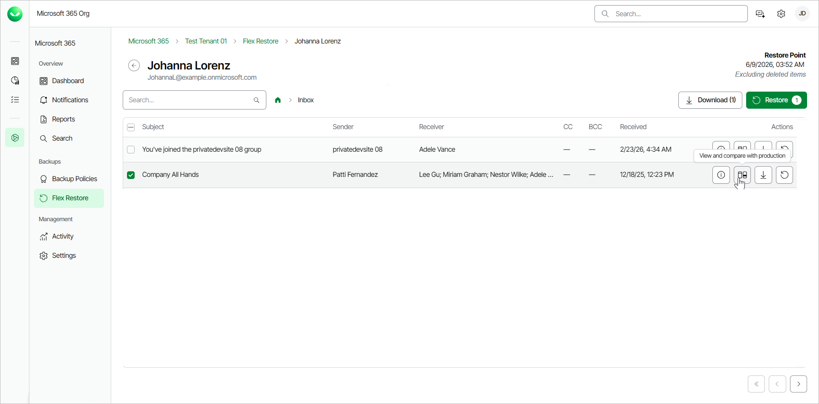Open the dashboard grid icon in left rail
Screen dimensions: 819x404
(15, 61)
